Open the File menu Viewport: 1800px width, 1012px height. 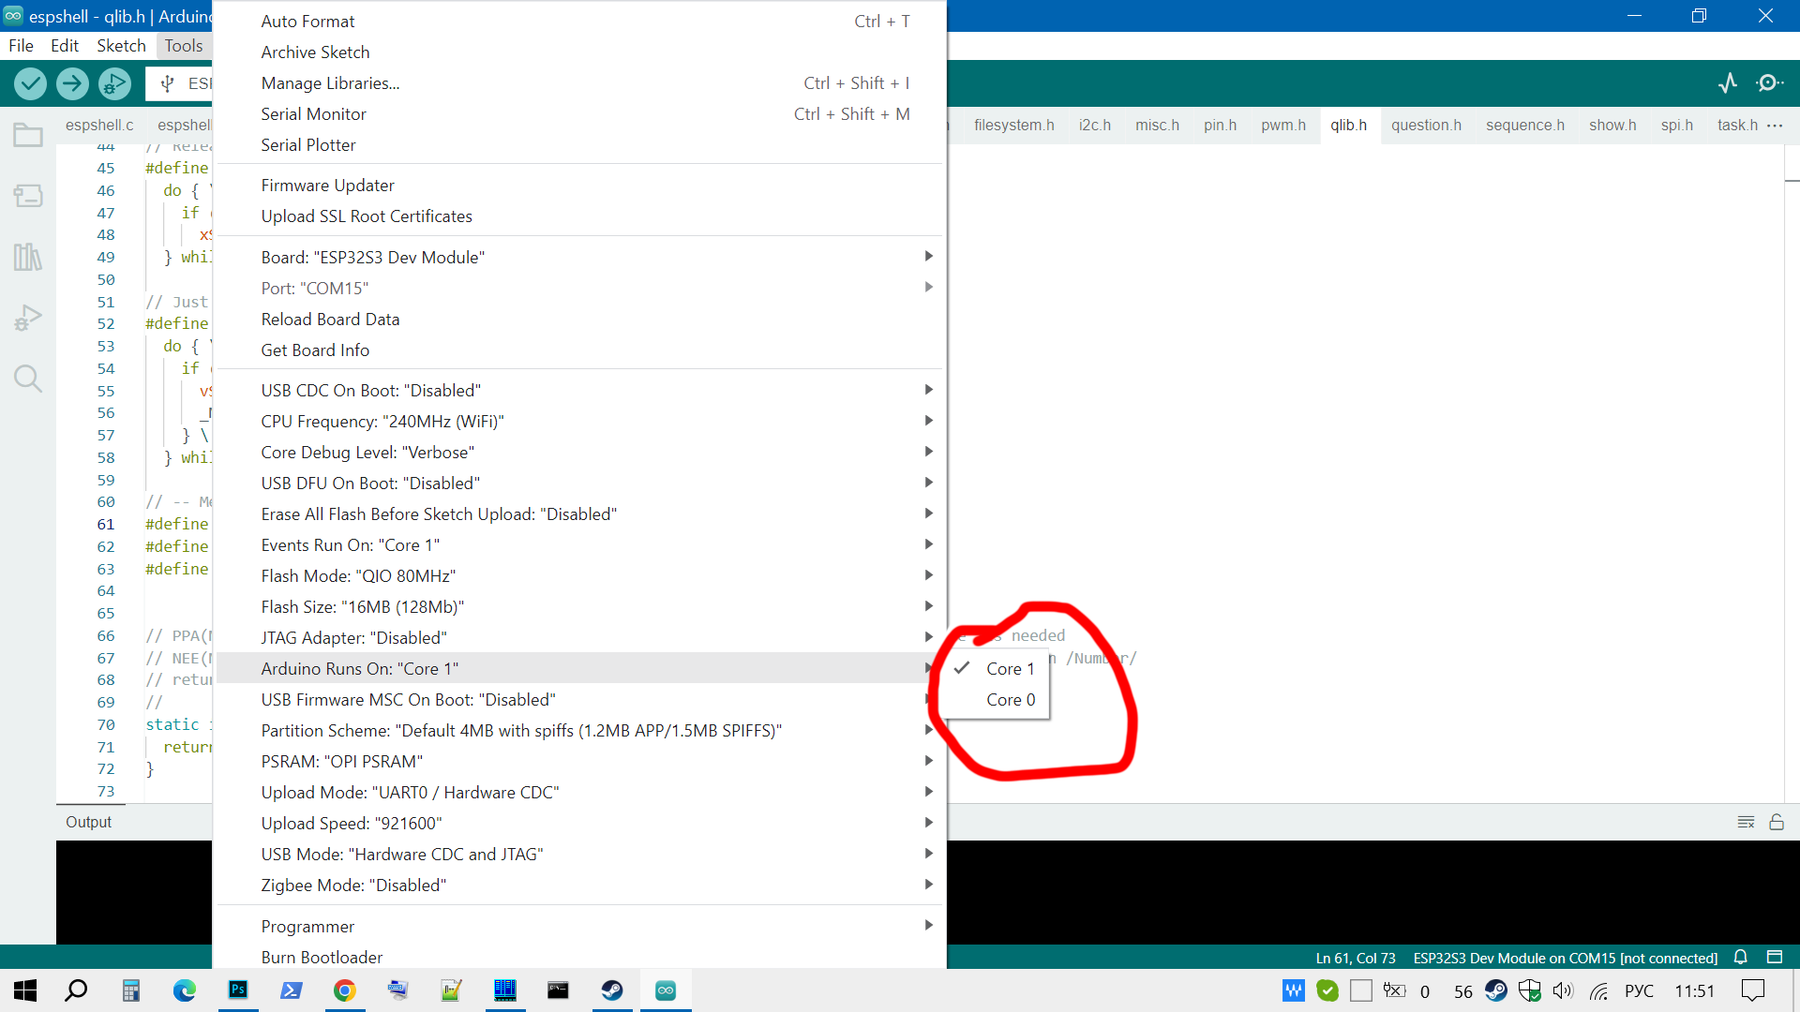21,46
